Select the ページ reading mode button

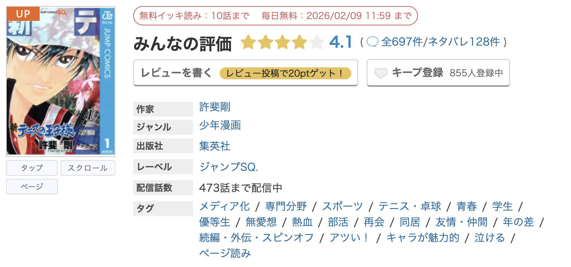point(31,186)
